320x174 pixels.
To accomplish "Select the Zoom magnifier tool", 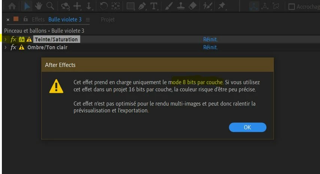I will 50,6.
